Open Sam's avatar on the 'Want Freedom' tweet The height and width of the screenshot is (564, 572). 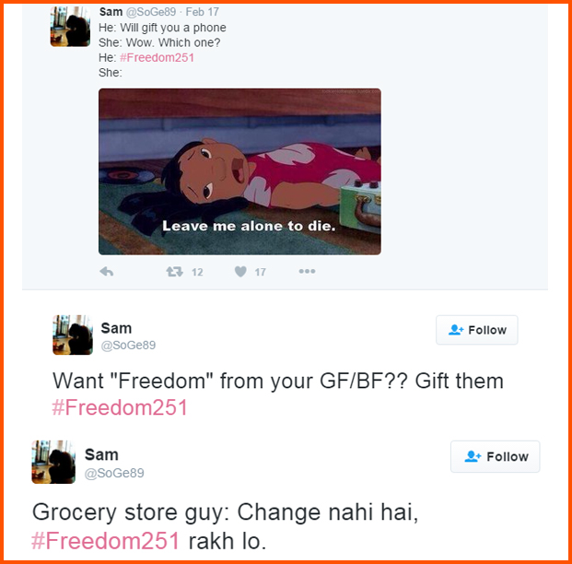[73, 335]
